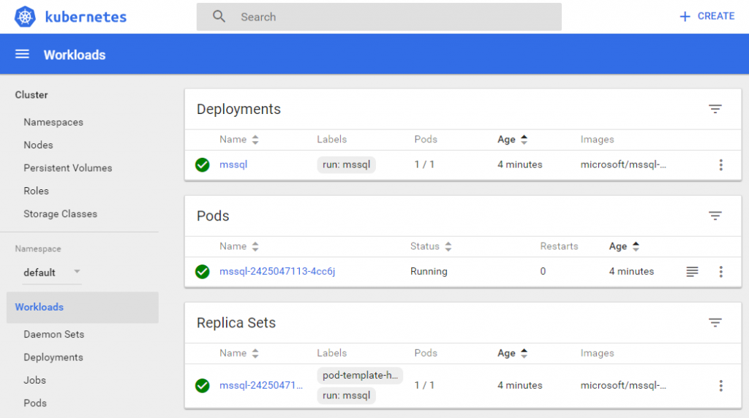View logs icon for mssql pod
This screenshot has width=749, height=418.
tap(692, 272)
